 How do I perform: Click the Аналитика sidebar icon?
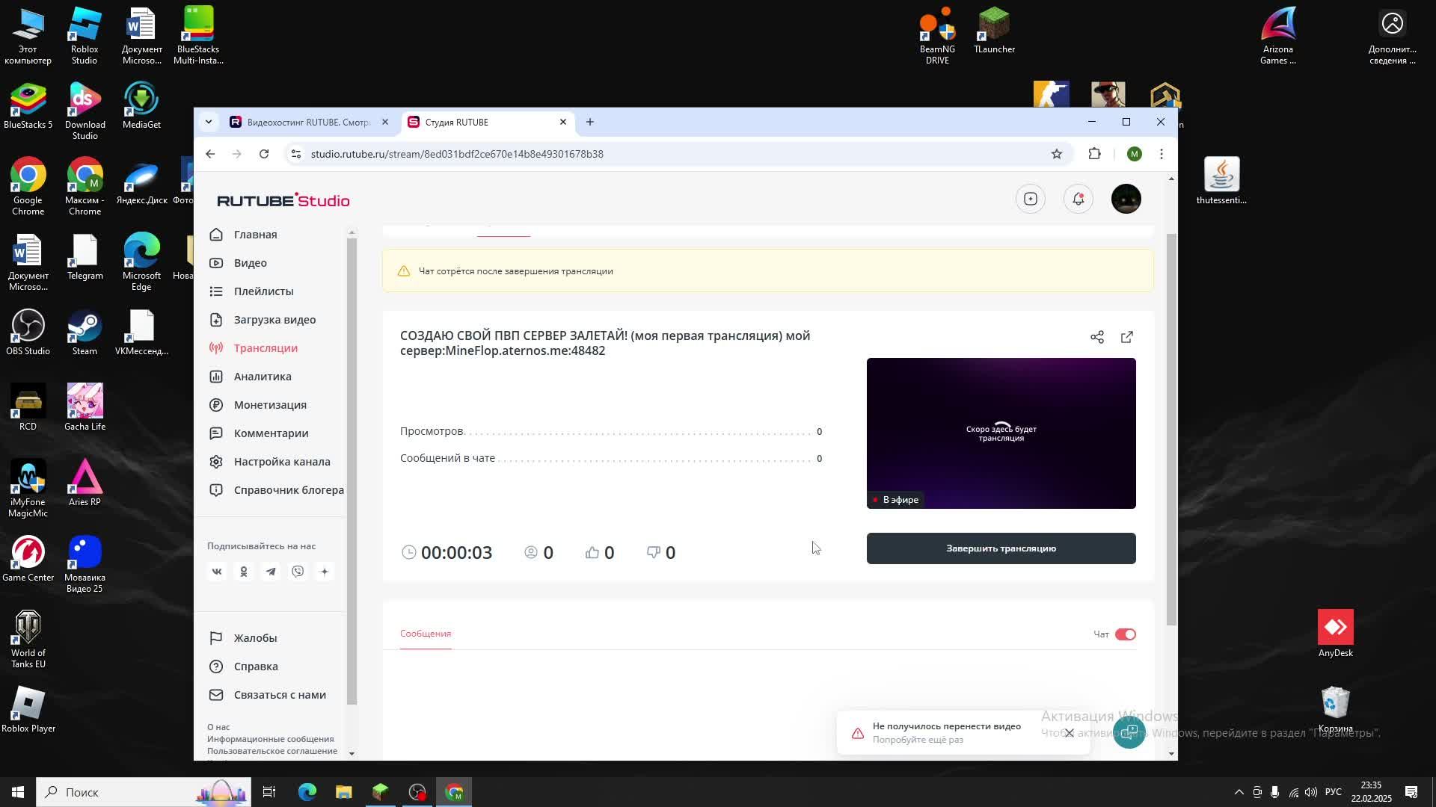263,377
